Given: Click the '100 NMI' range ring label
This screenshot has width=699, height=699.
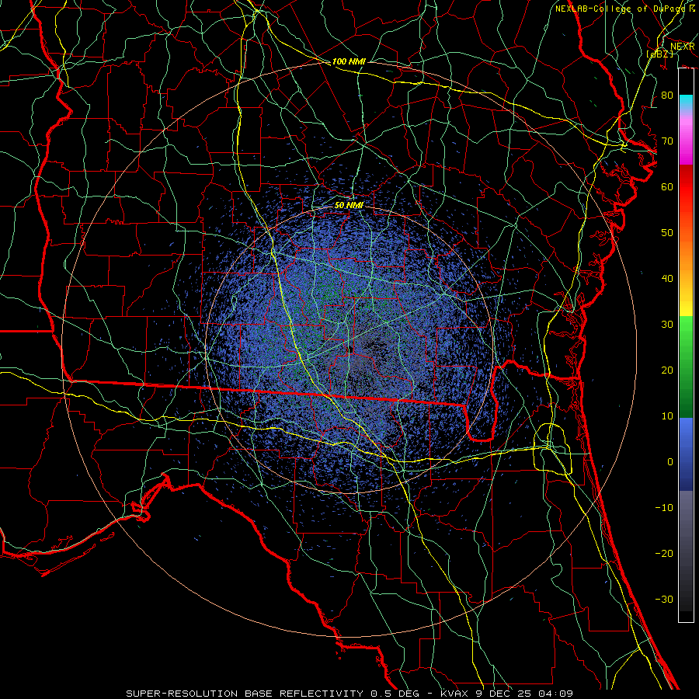Looking at the screenshot, I should click(x=349, y=61).
